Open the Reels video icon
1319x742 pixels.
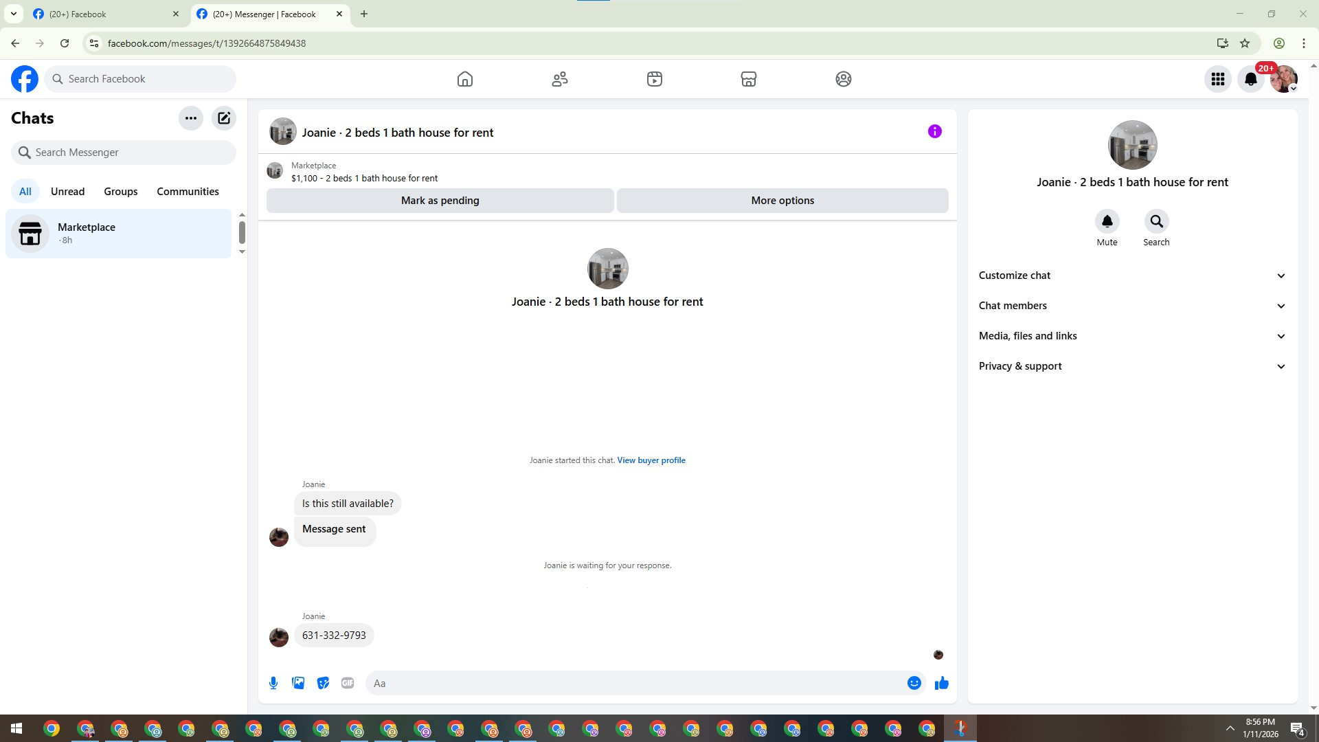[655, 79]
